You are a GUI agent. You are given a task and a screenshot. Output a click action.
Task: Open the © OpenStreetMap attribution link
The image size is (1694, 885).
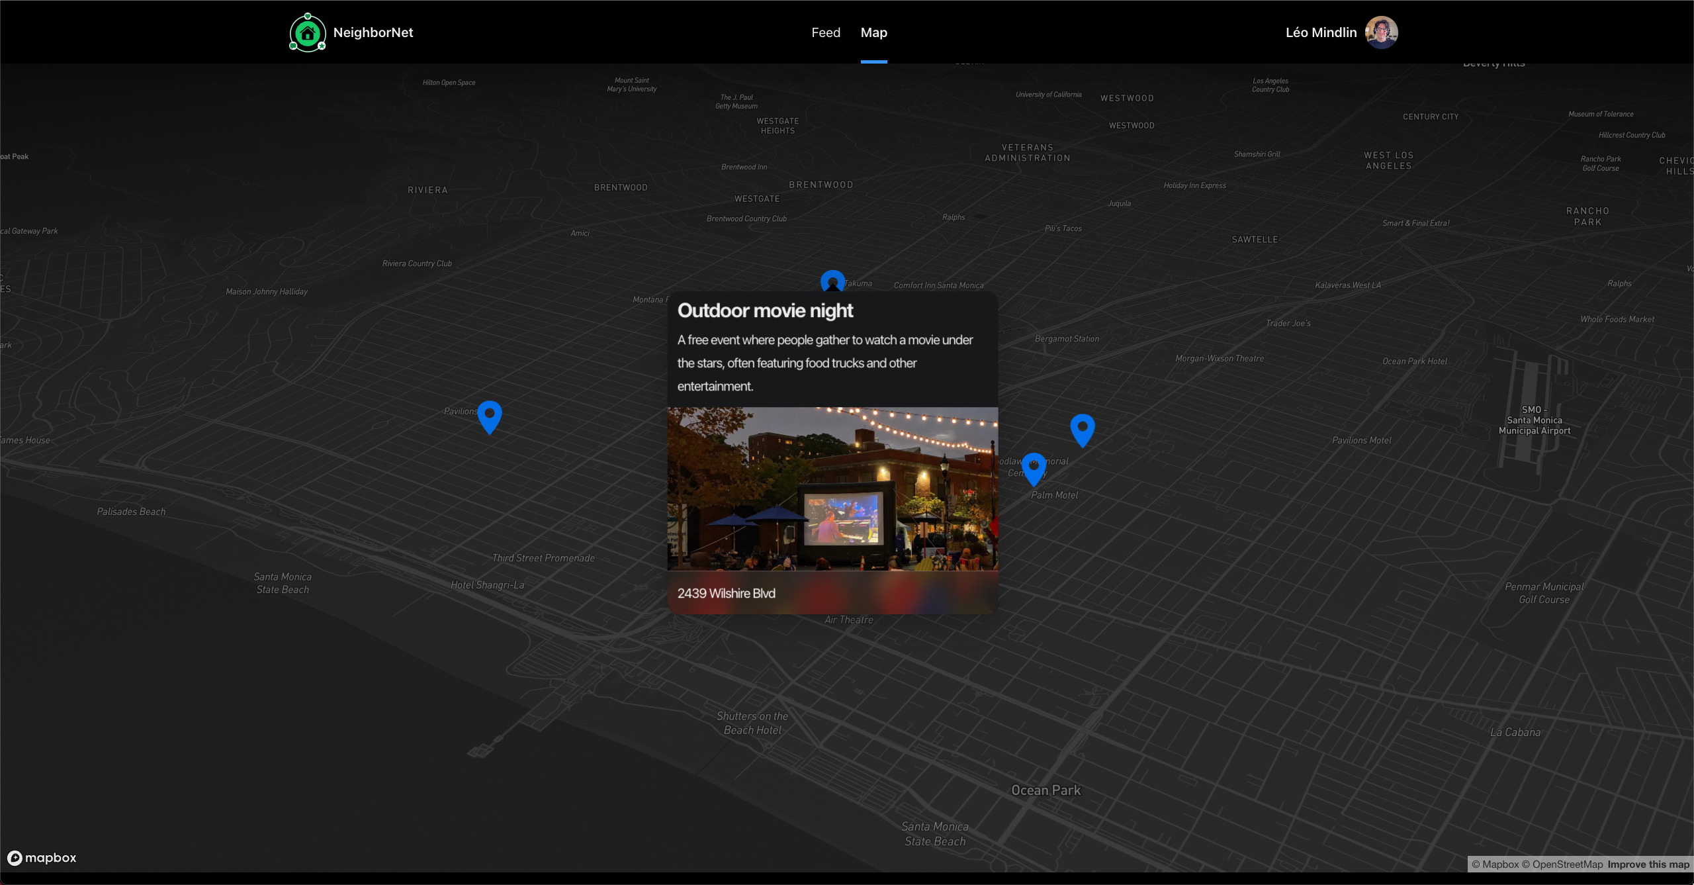tap(1562, 864)
